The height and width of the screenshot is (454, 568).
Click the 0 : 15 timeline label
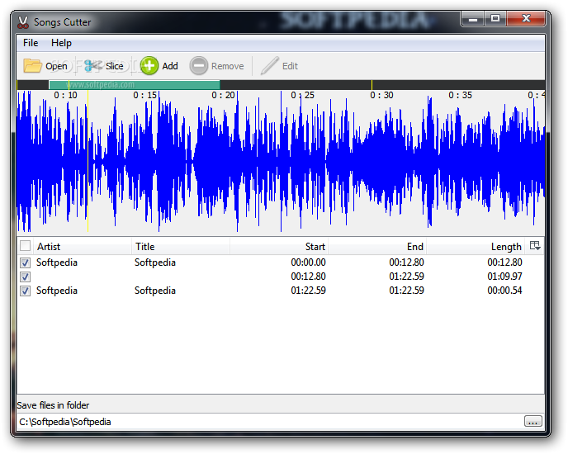click(144, 95)
